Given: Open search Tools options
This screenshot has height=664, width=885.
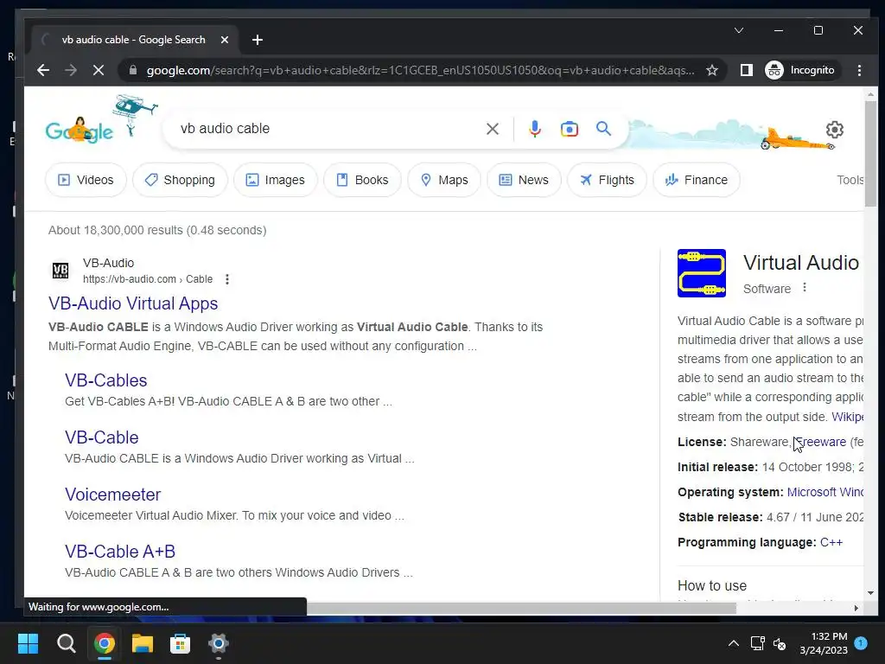Looking at the screenshot, I should (x=850, y=180).
